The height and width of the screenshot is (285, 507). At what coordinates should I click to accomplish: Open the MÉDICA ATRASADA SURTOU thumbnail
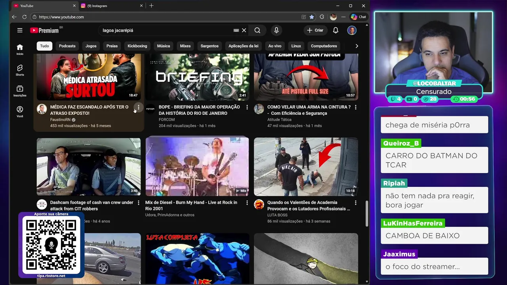89,77
